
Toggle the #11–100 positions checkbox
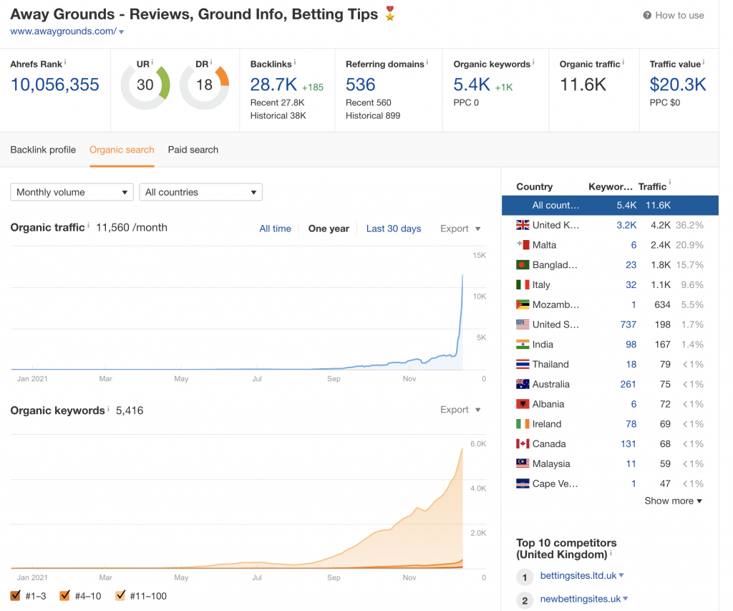pyautogui.click(x=120, y=595)
